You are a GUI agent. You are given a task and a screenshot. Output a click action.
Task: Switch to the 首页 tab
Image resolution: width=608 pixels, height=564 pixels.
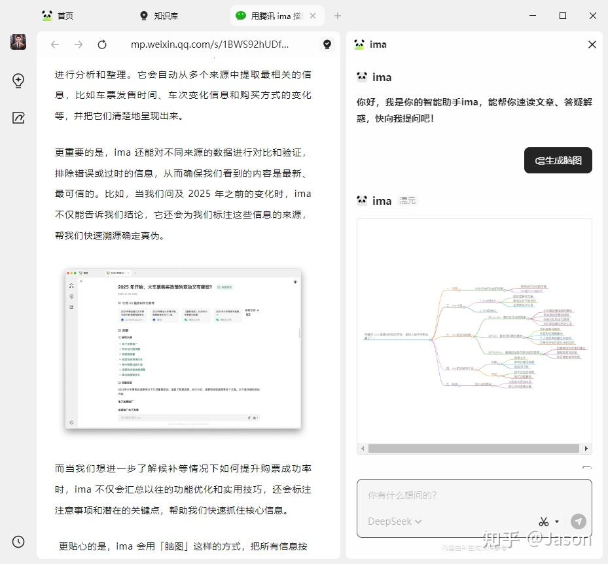point(64,15)
